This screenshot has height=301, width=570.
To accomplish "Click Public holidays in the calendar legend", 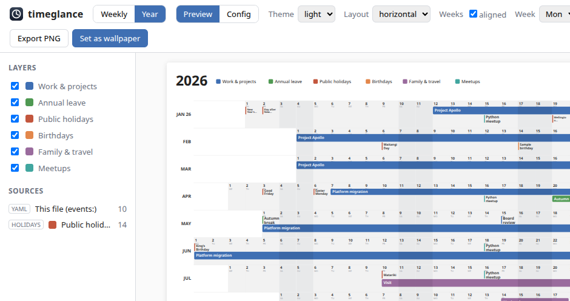I will coord(332,81).
